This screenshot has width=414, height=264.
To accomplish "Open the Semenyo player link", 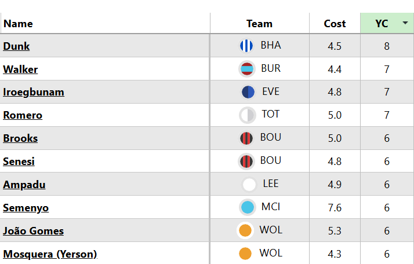I will 26,208.
